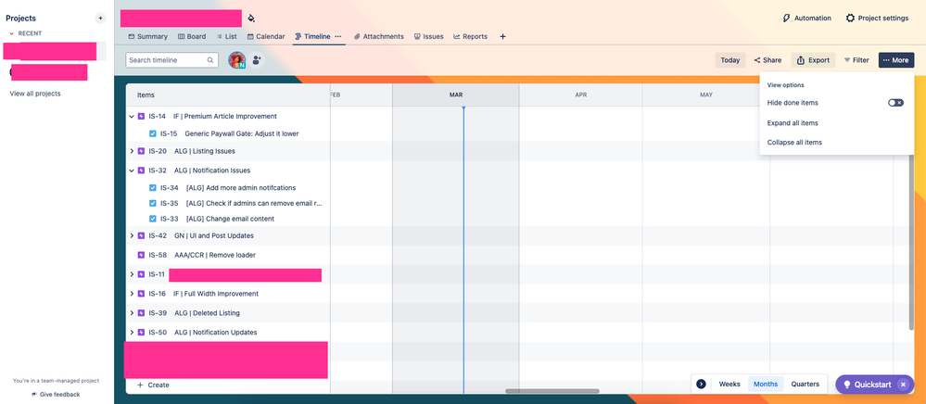
Task: Click the IS-32 epic icon
Action: click(x=141, y=170)
